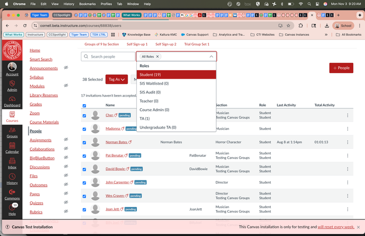This screenshot has height=236, width=365.
Task: Open Grades in course navigation
Action: pyautogui.click(x=36, y=104)
